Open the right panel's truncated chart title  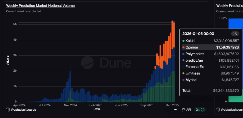coord(229,6)
